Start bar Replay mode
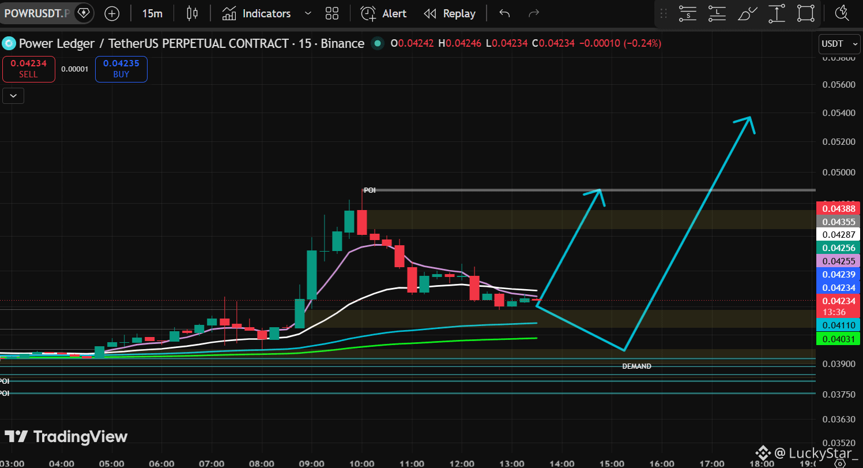This screenshot has height=468, width=863. 450,13
